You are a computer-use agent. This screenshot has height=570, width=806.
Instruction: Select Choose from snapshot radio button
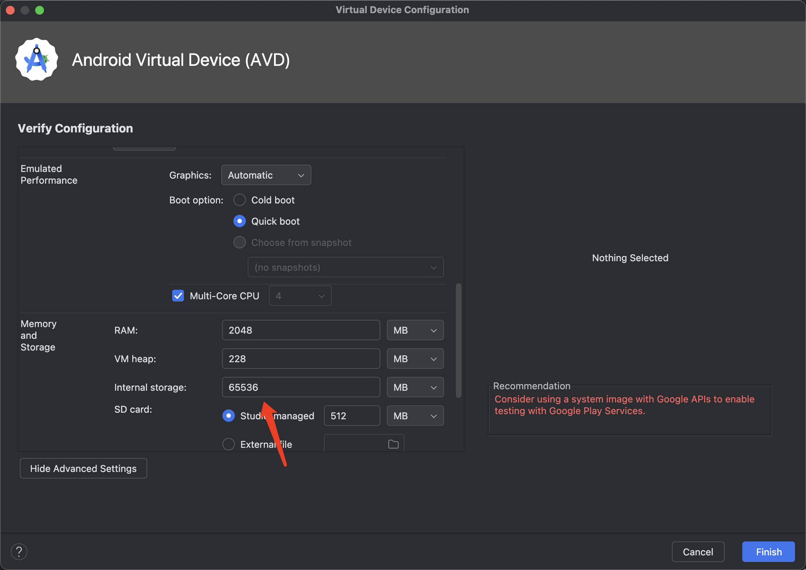point(240,242)
